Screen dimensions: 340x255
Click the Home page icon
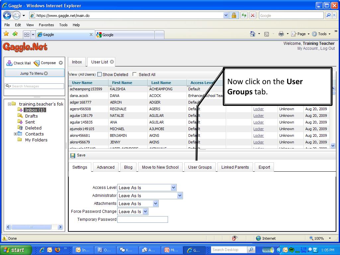coord(253,34)
